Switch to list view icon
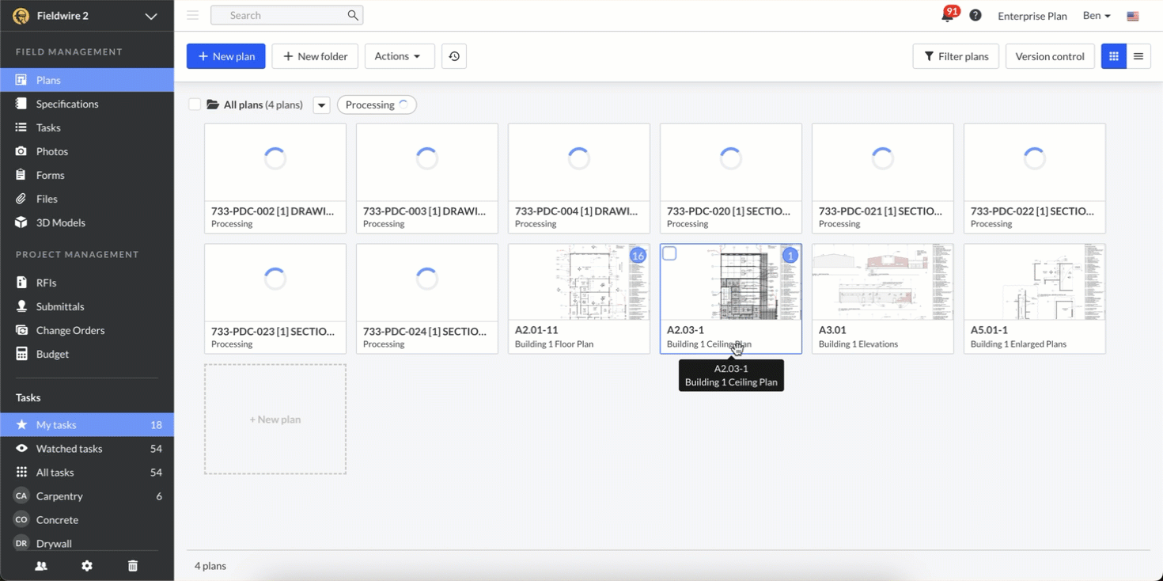Image resolution: width=1163 pixels, height=581 pixels. click(1138, 56)
